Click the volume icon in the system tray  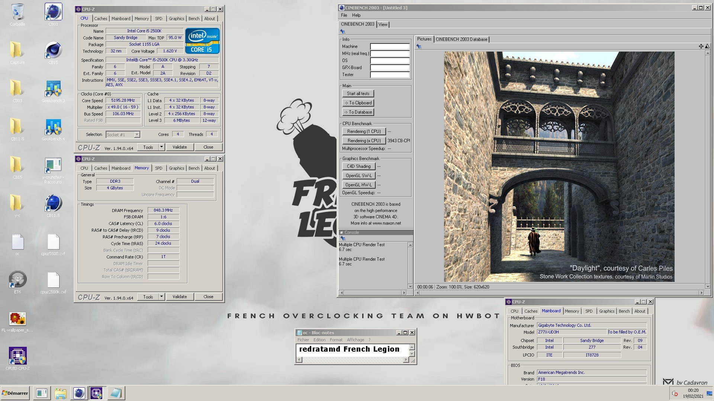tap(675, 394)
